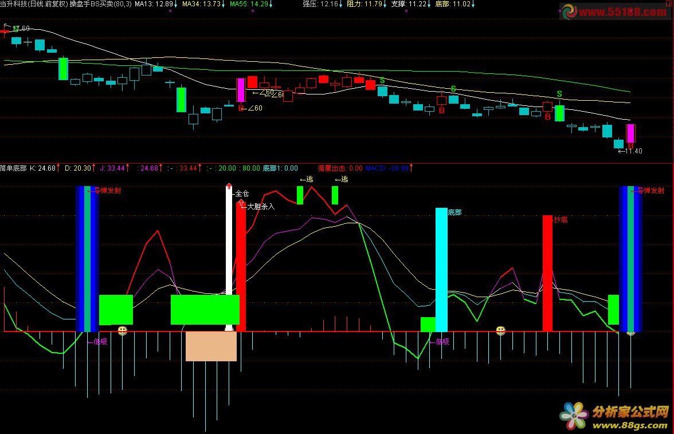Click the MA55: 14.29 value
Image resolution: width=674 pixels, height=434 pixels.
[x=249, y=4]
